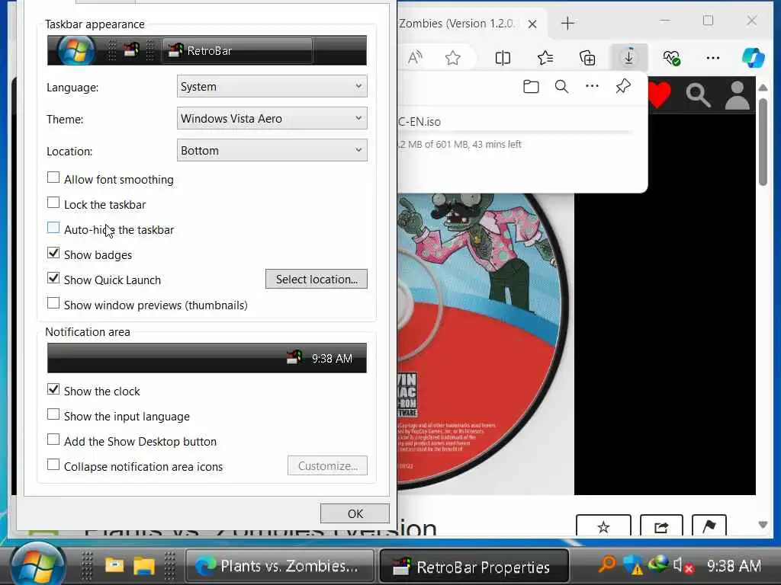Toggle Edge split screen icon

point(503,58)
